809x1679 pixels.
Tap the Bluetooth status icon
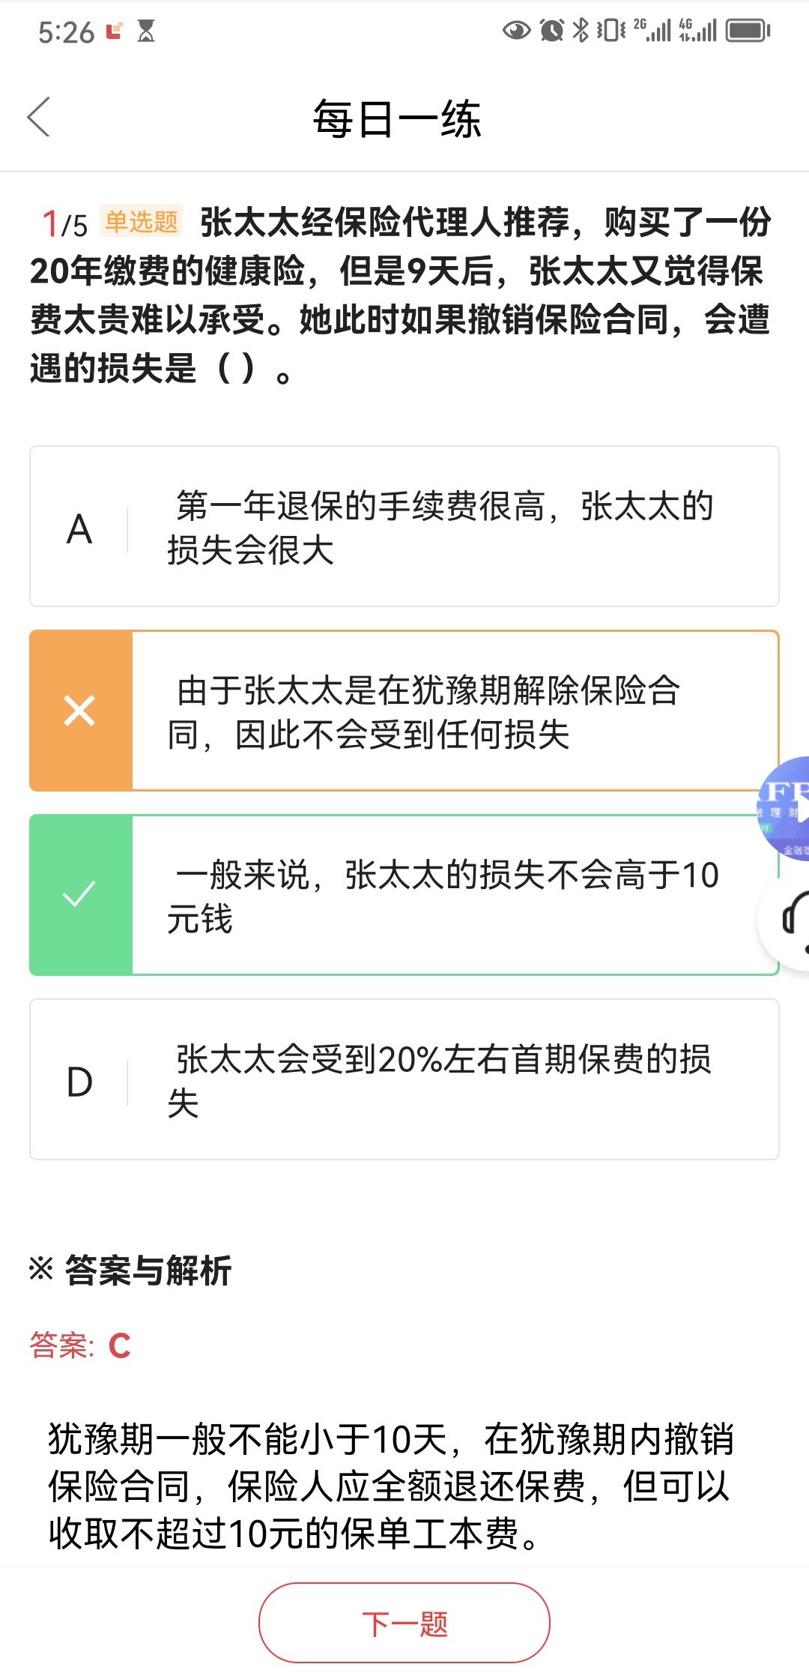click(581, 31)
